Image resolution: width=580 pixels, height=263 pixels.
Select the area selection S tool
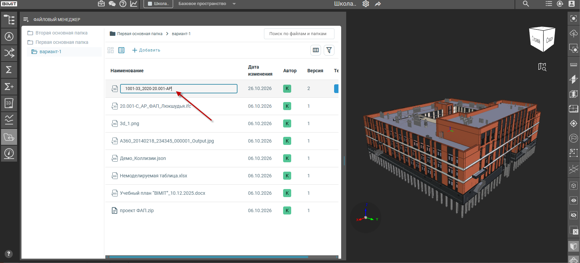574,153
